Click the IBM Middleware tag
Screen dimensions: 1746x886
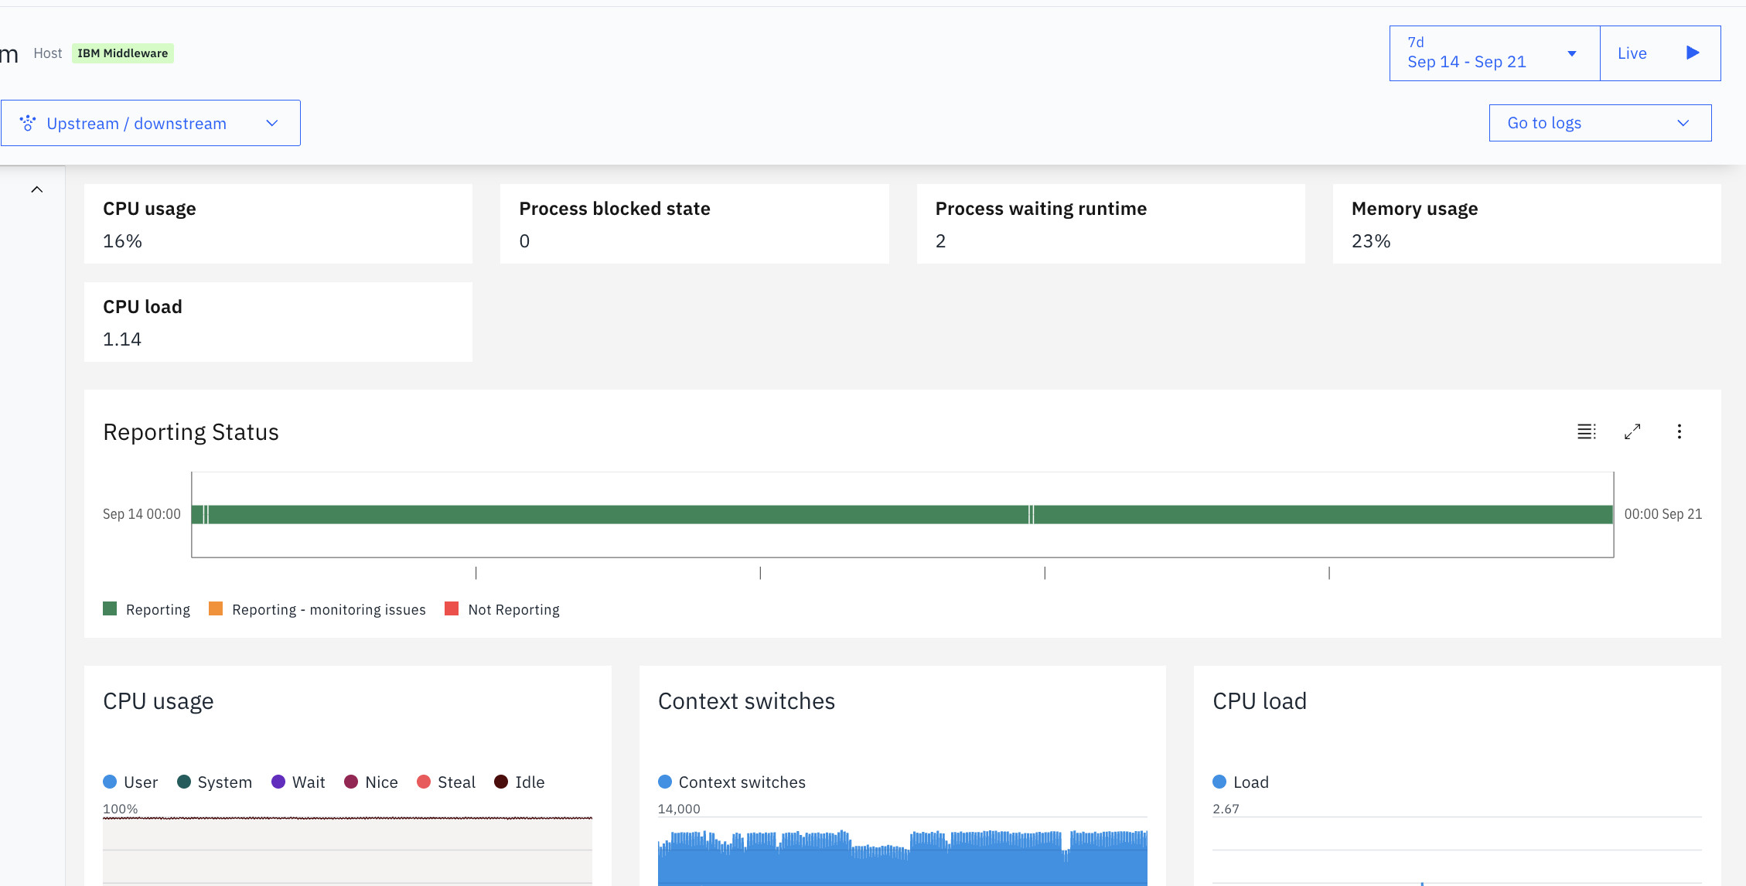point(122,53)
